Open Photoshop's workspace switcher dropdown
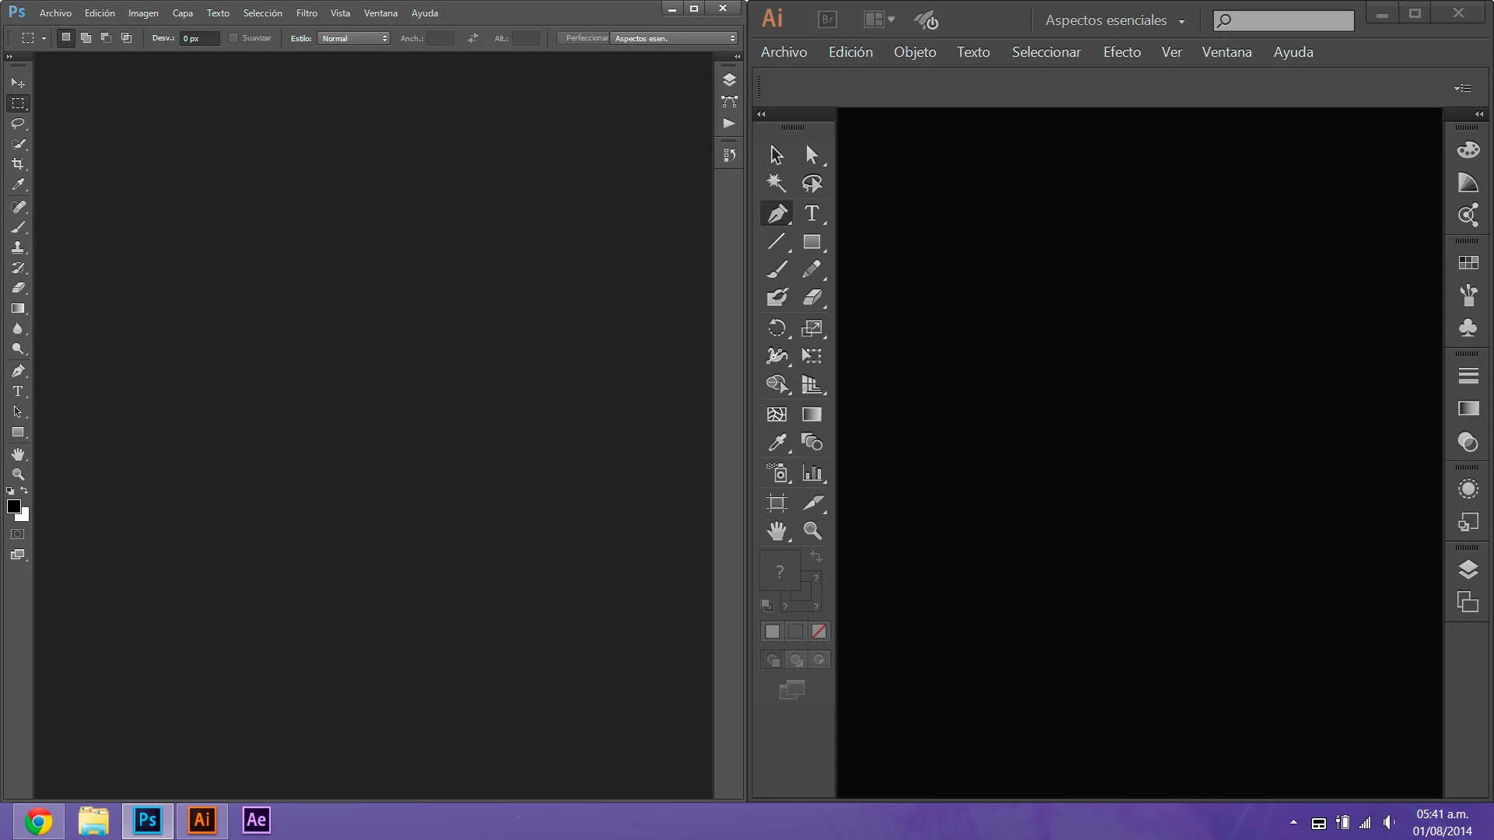Image resolution: width=1494 pixels, height=840 pixels. [x=674, y=38]
